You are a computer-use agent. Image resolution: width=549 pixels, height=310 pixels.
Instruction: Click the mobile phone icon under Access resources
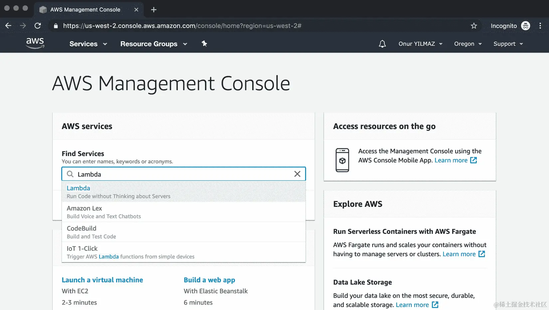[x=342, y=160]
